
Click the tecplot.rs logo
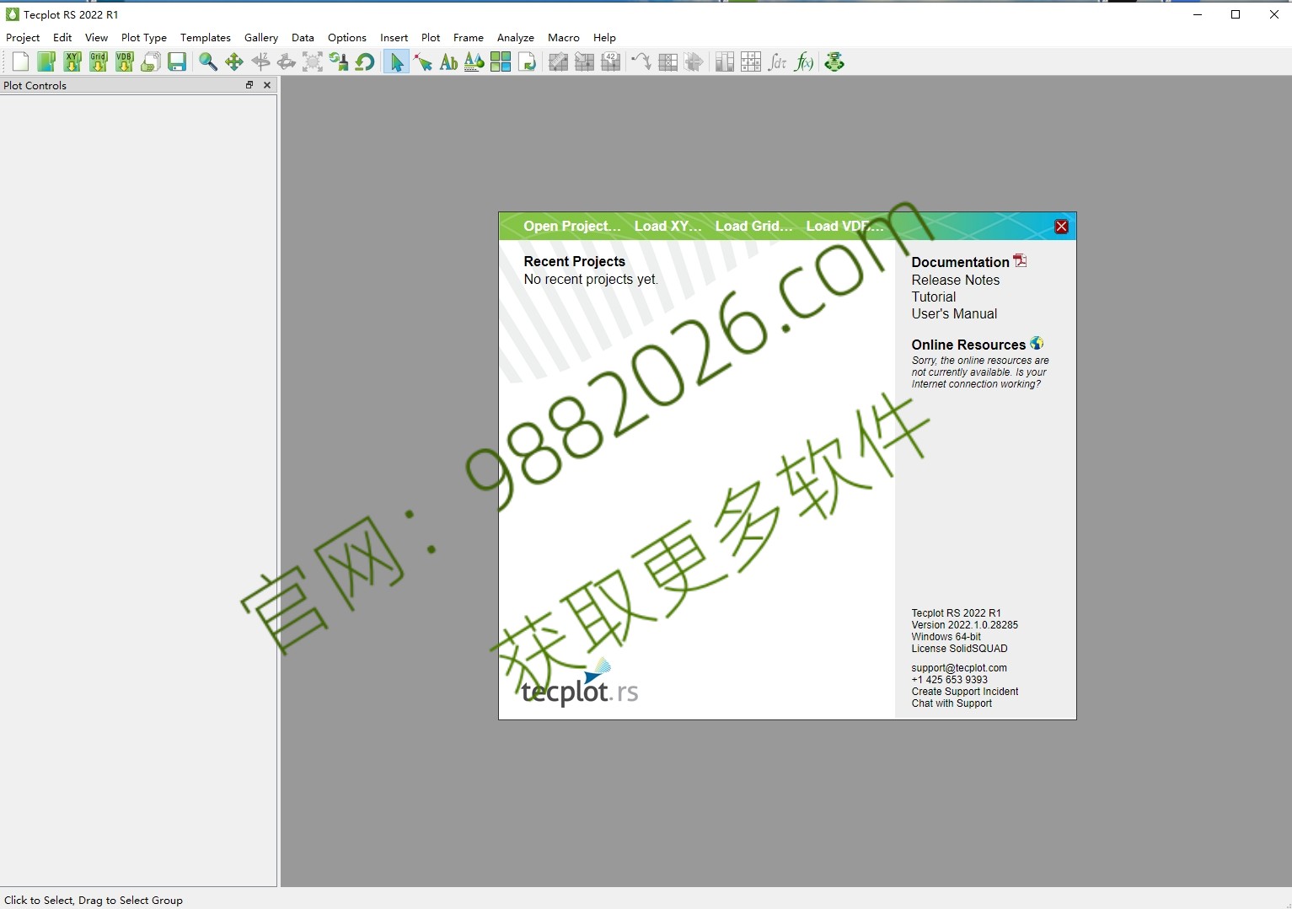(580, 684)
